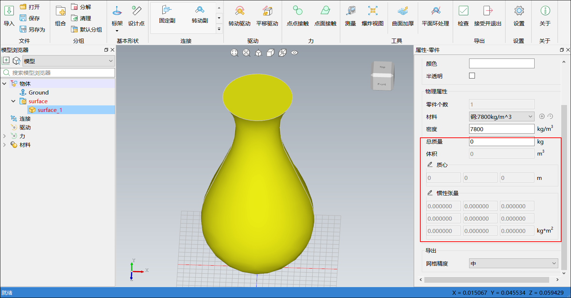Add a 转动驱动 rotation drive

[x=239, y=16]
